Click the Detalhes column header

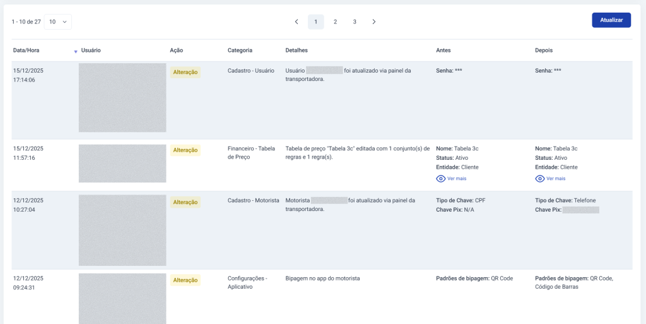pos(297,51)
